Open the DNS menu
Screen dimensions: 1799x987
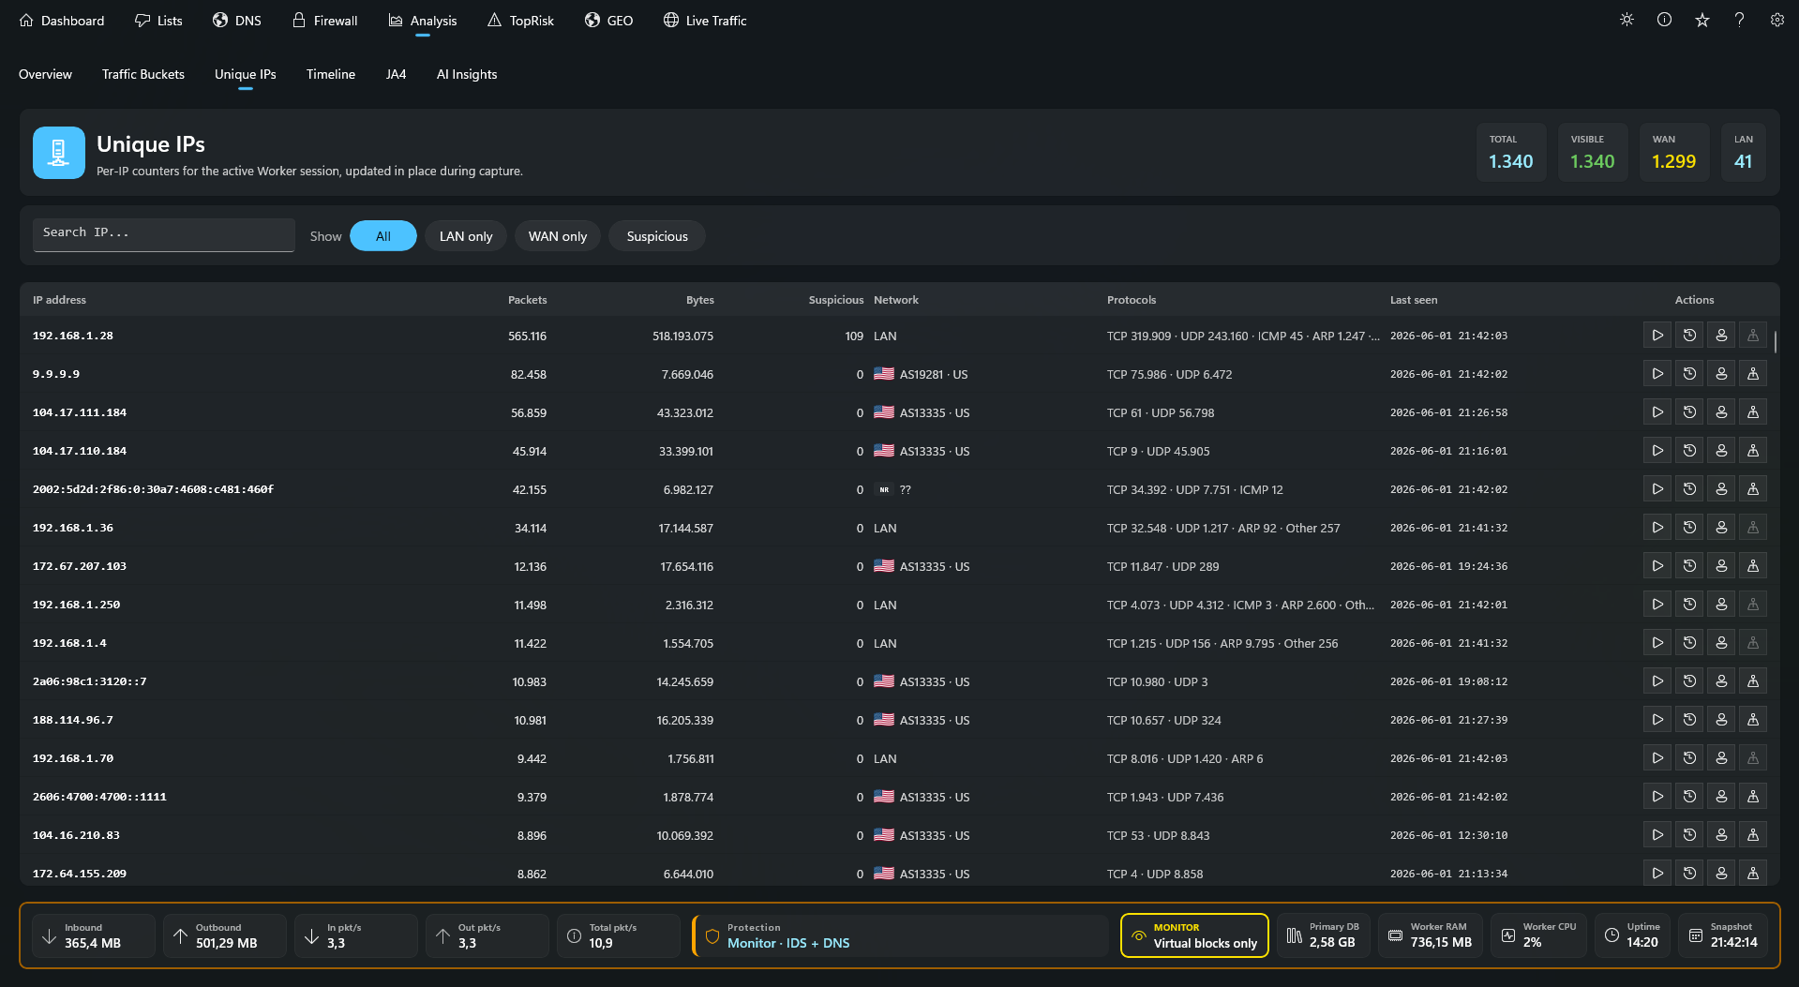[x=237, y=21]
